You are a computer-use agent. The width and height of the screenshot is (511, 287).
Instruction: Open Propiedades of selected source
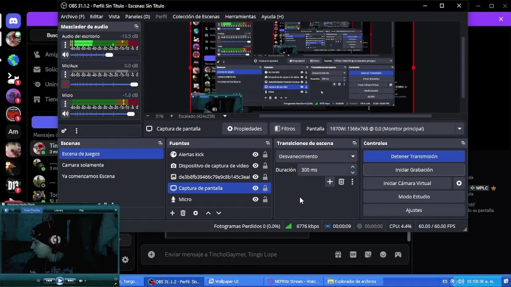tap(245, 129)
